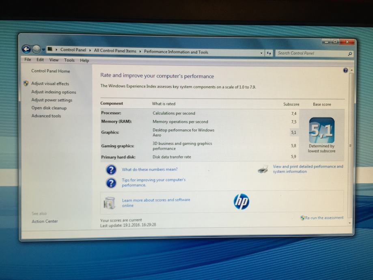Click the 5,1 base score badge
Screen dimensions: 373x280
[321, 130]
